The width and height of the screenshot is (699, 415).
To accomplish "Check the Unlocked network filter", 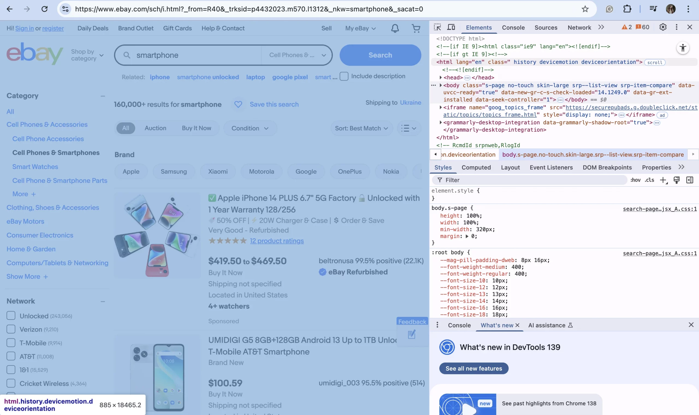I will pyautogui.click(x=11, y=316).
